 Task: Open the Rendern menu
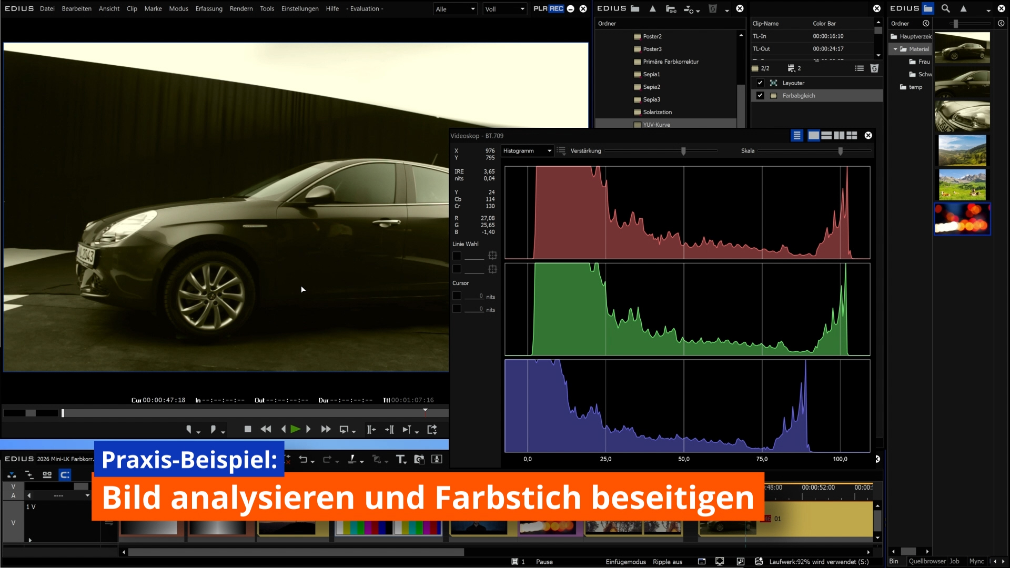[241, 8]
